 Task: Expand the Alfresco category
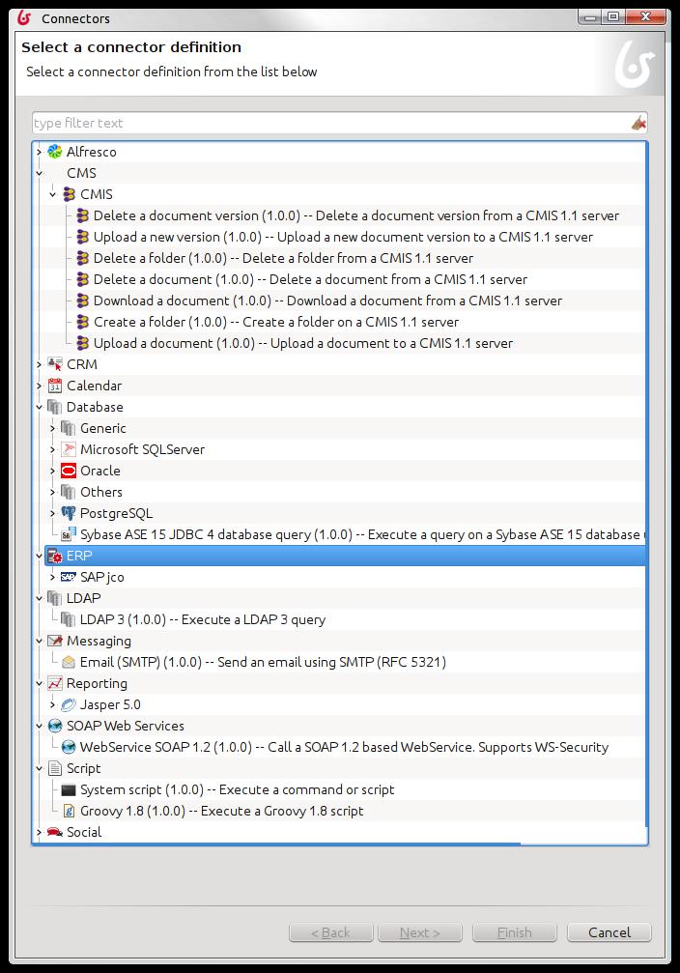(39, 152)
